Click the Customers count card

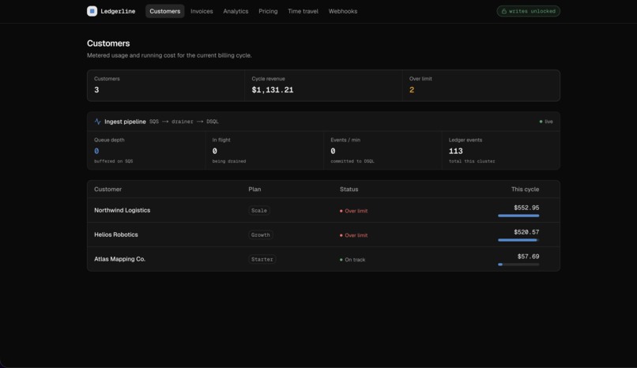point(166,85)
